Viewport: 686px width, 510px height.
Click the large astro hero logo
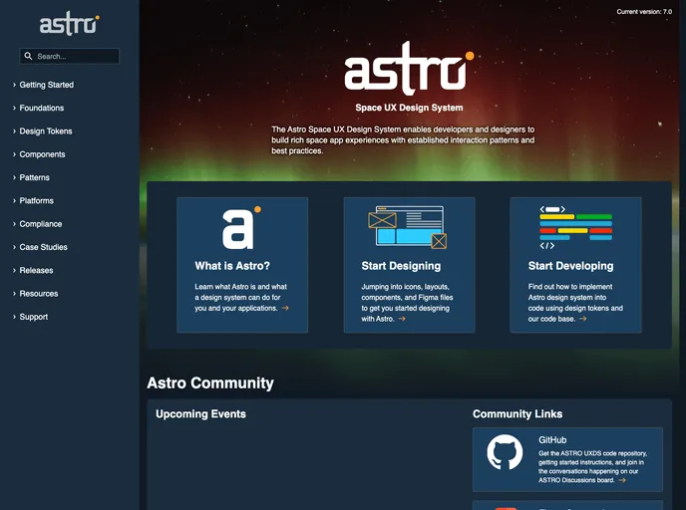tap(409, 68)
